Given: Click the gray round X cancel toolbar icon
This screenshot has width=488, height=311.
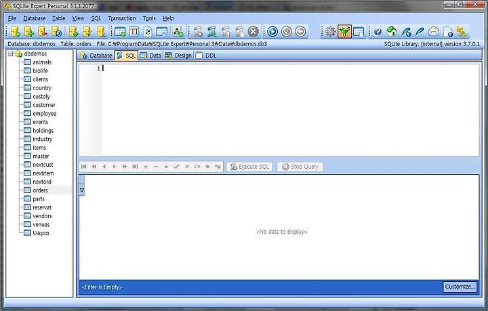Looking at the screenshot, I should (253, 31).
